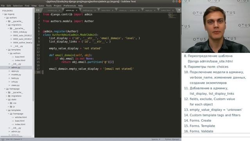Switch to the apps.py tab
Screen dimensions: 250x141
148,11
